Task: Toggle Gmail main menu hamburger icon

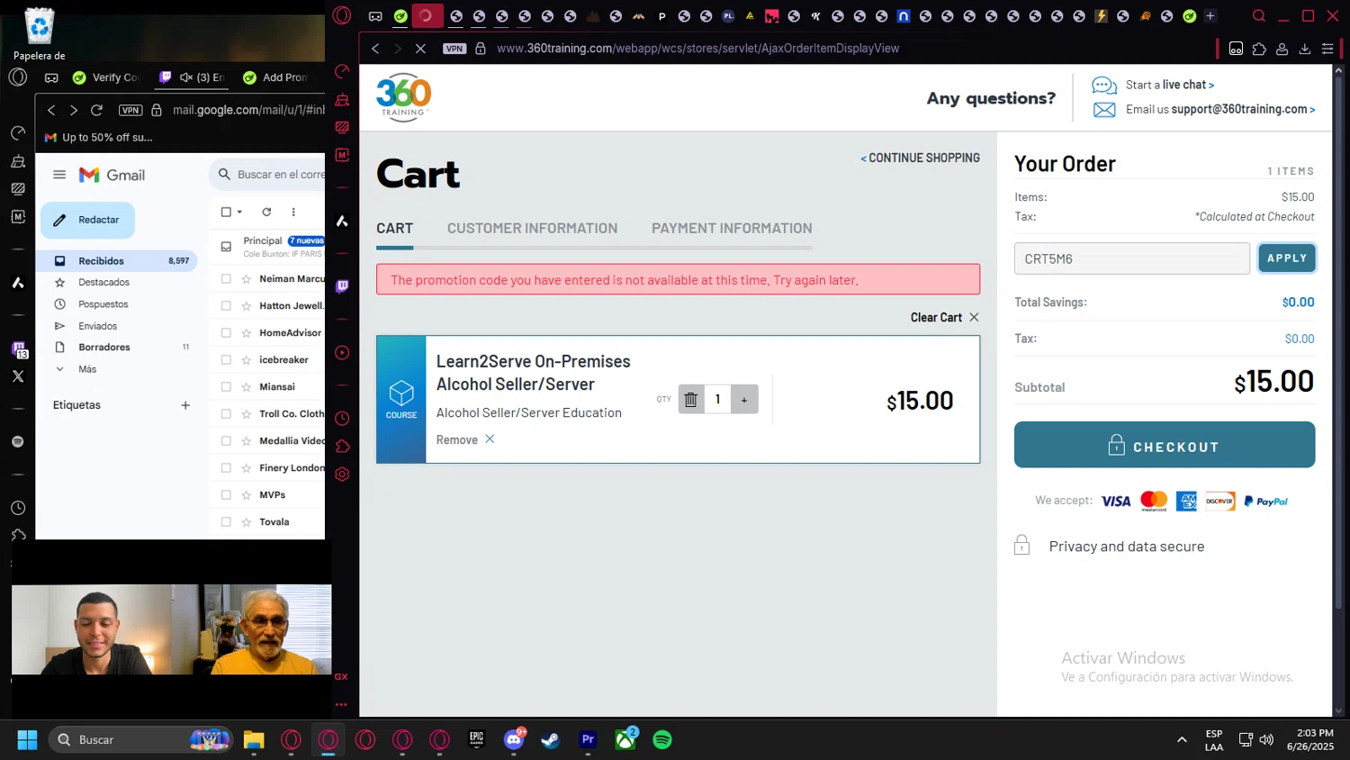Action: point(59,175)
